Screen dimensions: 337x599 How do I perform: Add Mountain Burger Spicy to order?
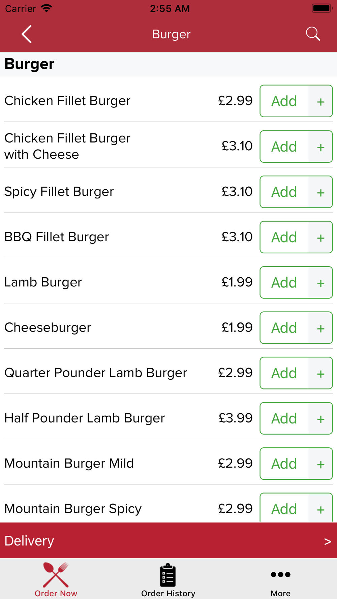pyautogui.click(x=284, y=508)
